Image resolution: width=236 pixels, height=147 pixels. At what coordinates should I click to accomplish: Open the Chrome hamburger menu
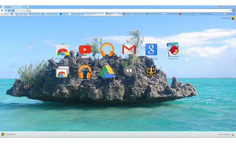tap(234, 11)
